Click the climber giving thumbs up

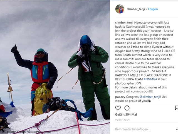35,79
